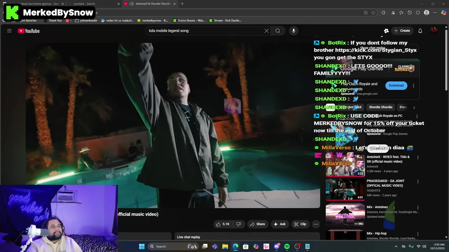The width and height of the screenshot is (449, 252).
Task: Open Microsoft Edge from taskbar
Action: (x=235, y=246)
